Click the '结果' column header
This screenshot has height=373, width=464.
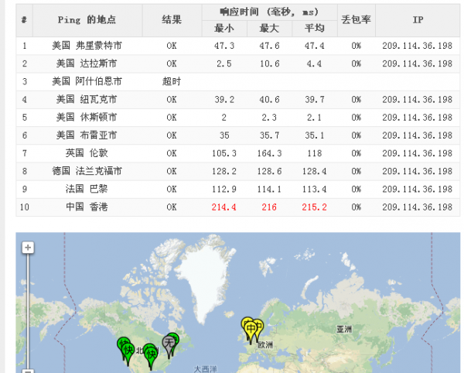(x=172, y=20)
